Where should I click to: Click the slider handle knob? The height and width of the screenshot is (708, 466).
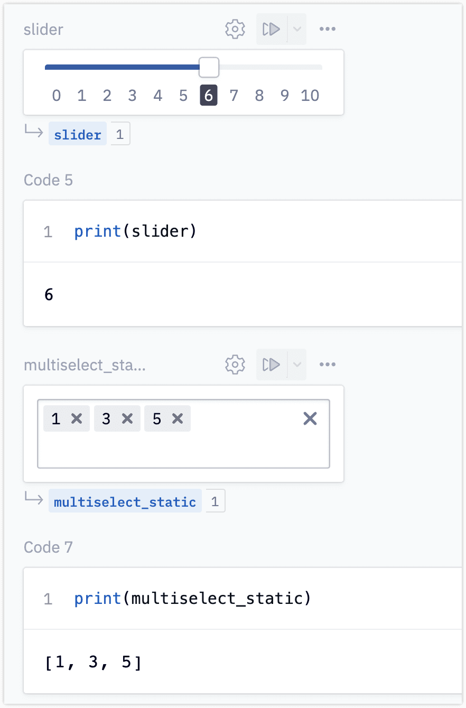[x=209, y=68]
